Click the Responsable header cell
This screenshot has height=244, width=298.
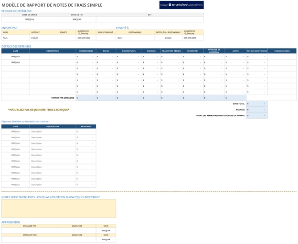tap(135, 32)
